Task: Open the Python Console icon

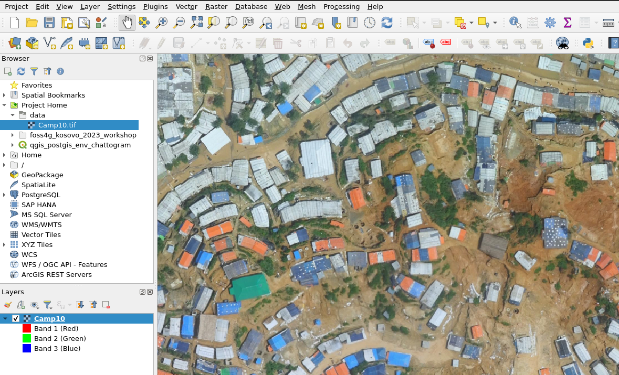Action: 588,42
